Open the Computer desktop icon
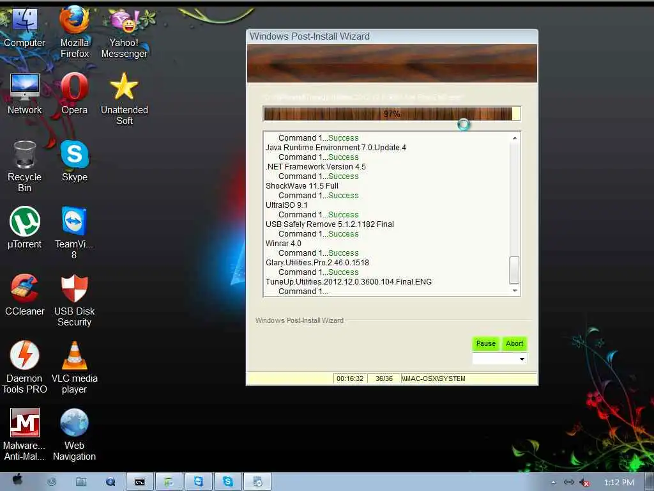Image resolution: width=654 pixels, height=491 pixels. click(x=24, y=28)
